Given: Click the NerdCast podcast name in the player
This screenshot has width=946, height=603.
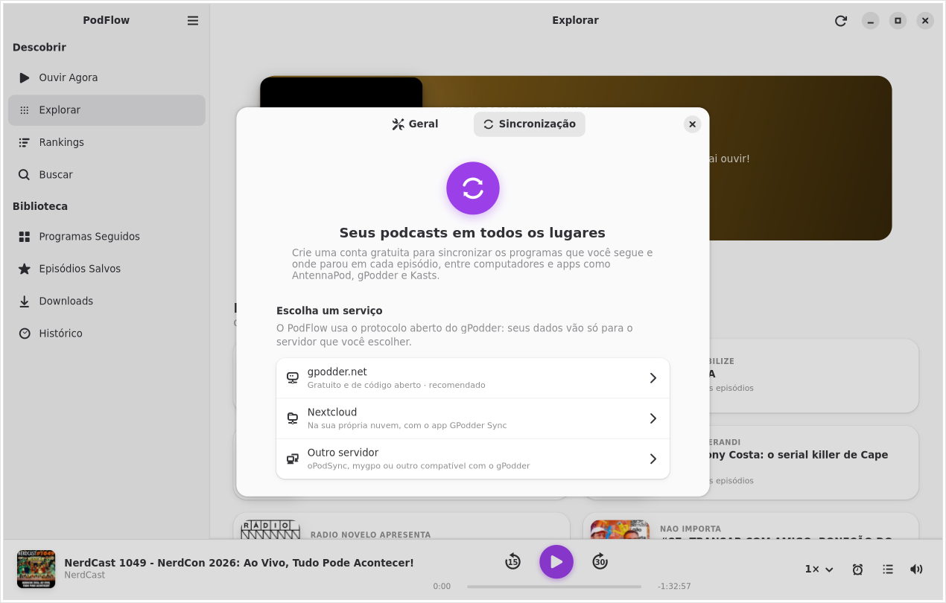Looking at the screenshot, I should coord(85,575).
